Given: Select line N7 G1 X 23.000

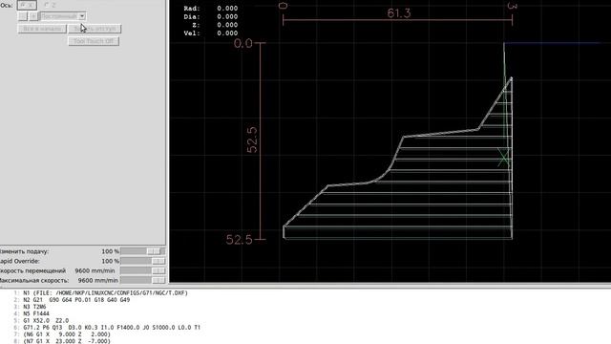Looking at the screenshot, I should [x=67, y=341].
